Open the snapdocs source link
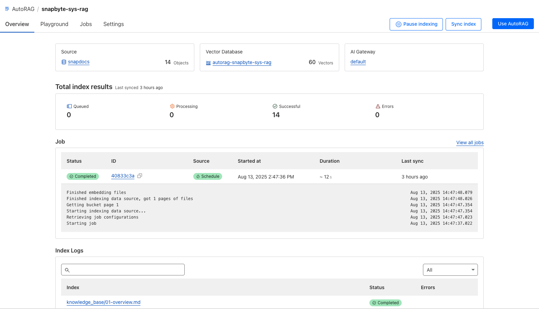The height and width of the screenshot is (309, 539). [x=79, y=62]
